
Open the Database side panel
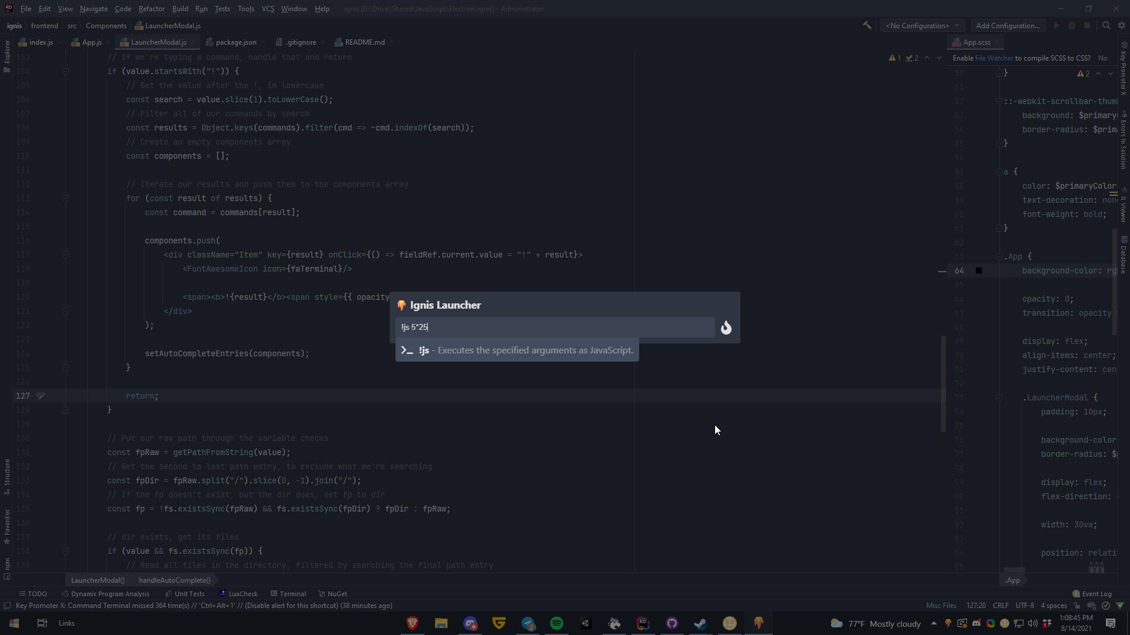(1124, 255)
